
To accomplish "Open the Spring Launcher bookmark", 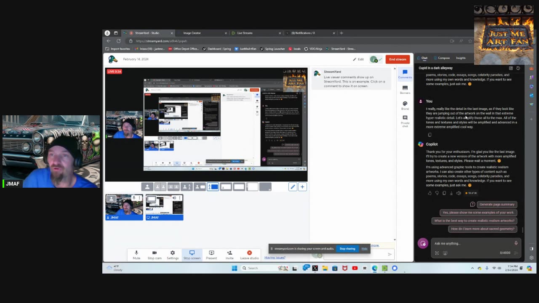I will coord(272,49).
